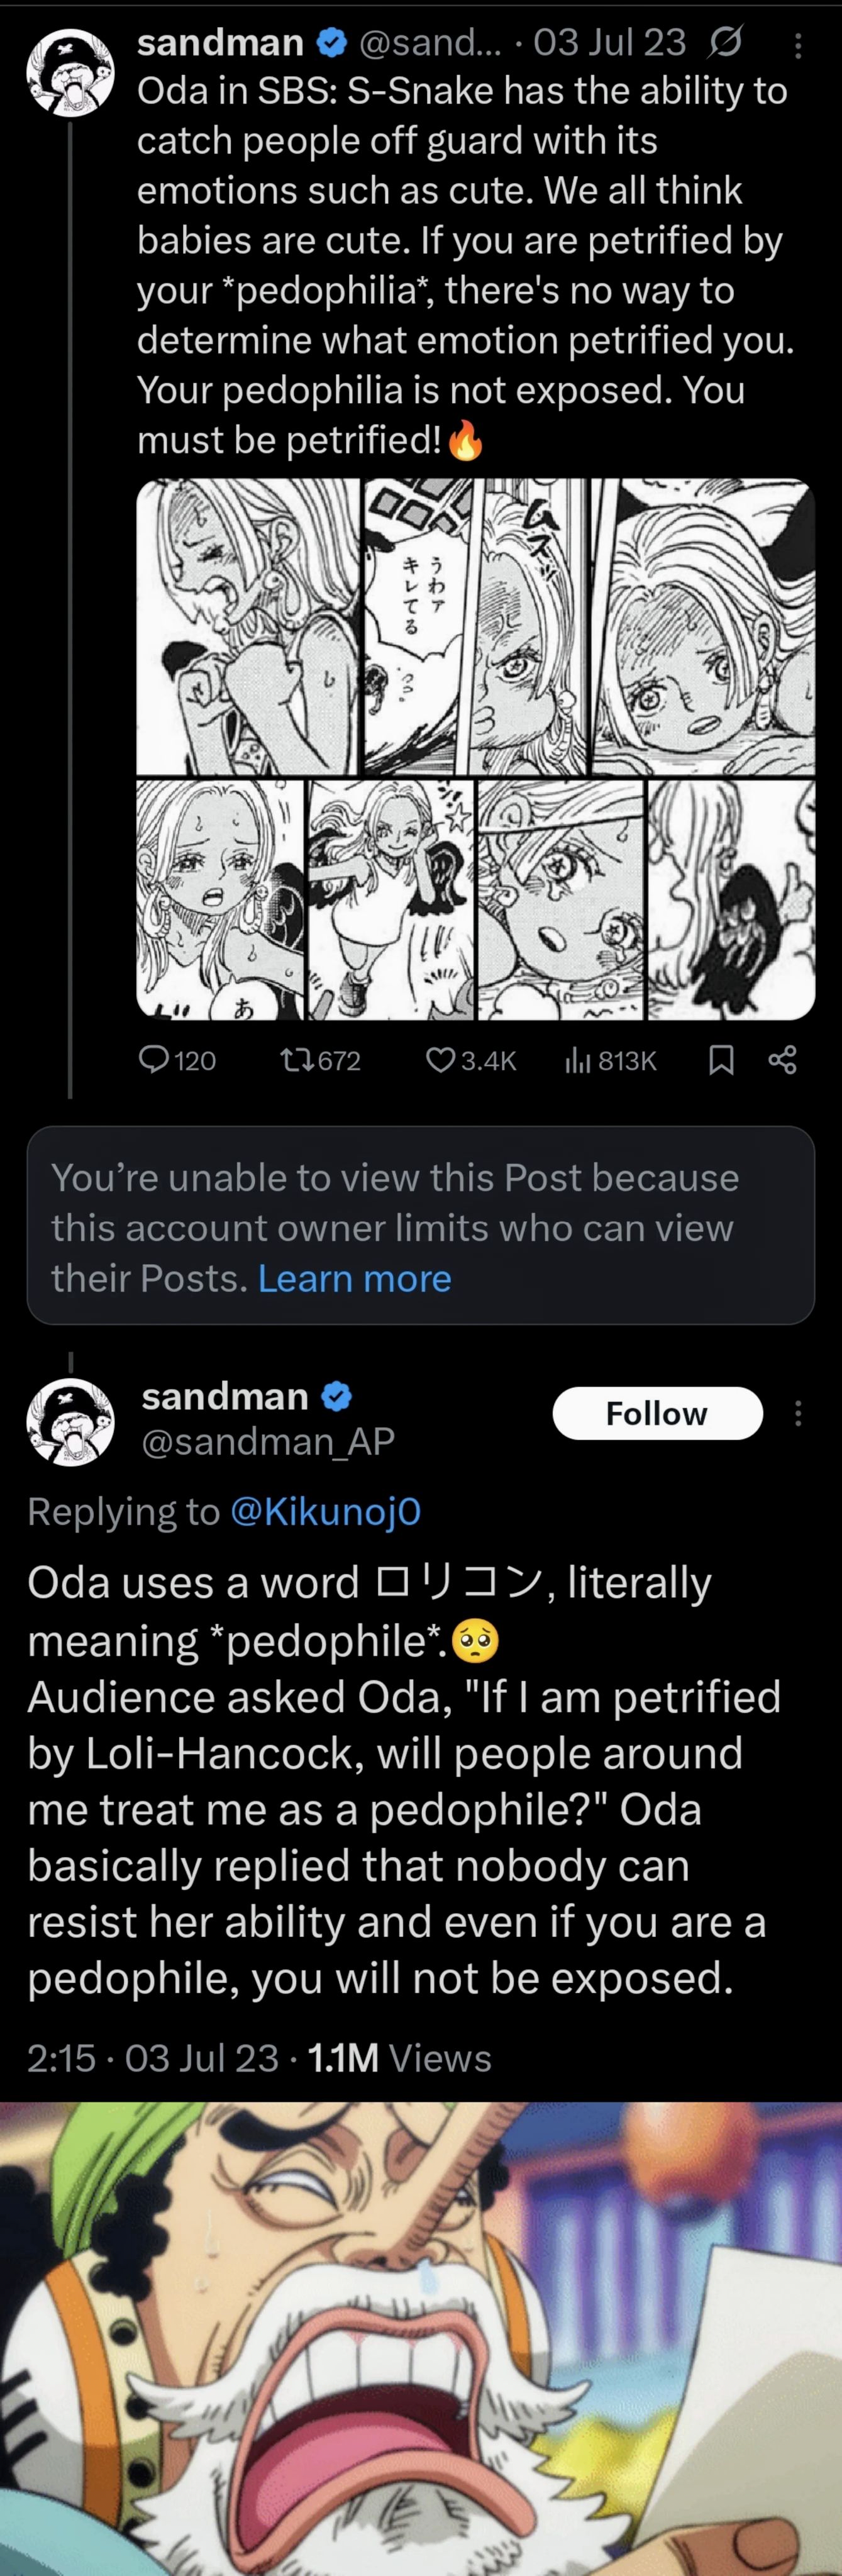This screenshot has width=842, height=2576.
Task: Tap the crying anime character image below
Action: pyautogui.click(x=421, y=2339)
